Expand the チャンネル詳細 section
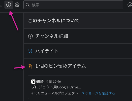 [x=78, y=36]
